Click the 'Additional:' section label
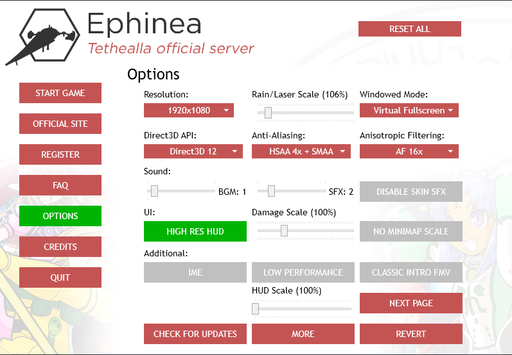The width and height of the screenshot is (512, 355). coord(166,253)
